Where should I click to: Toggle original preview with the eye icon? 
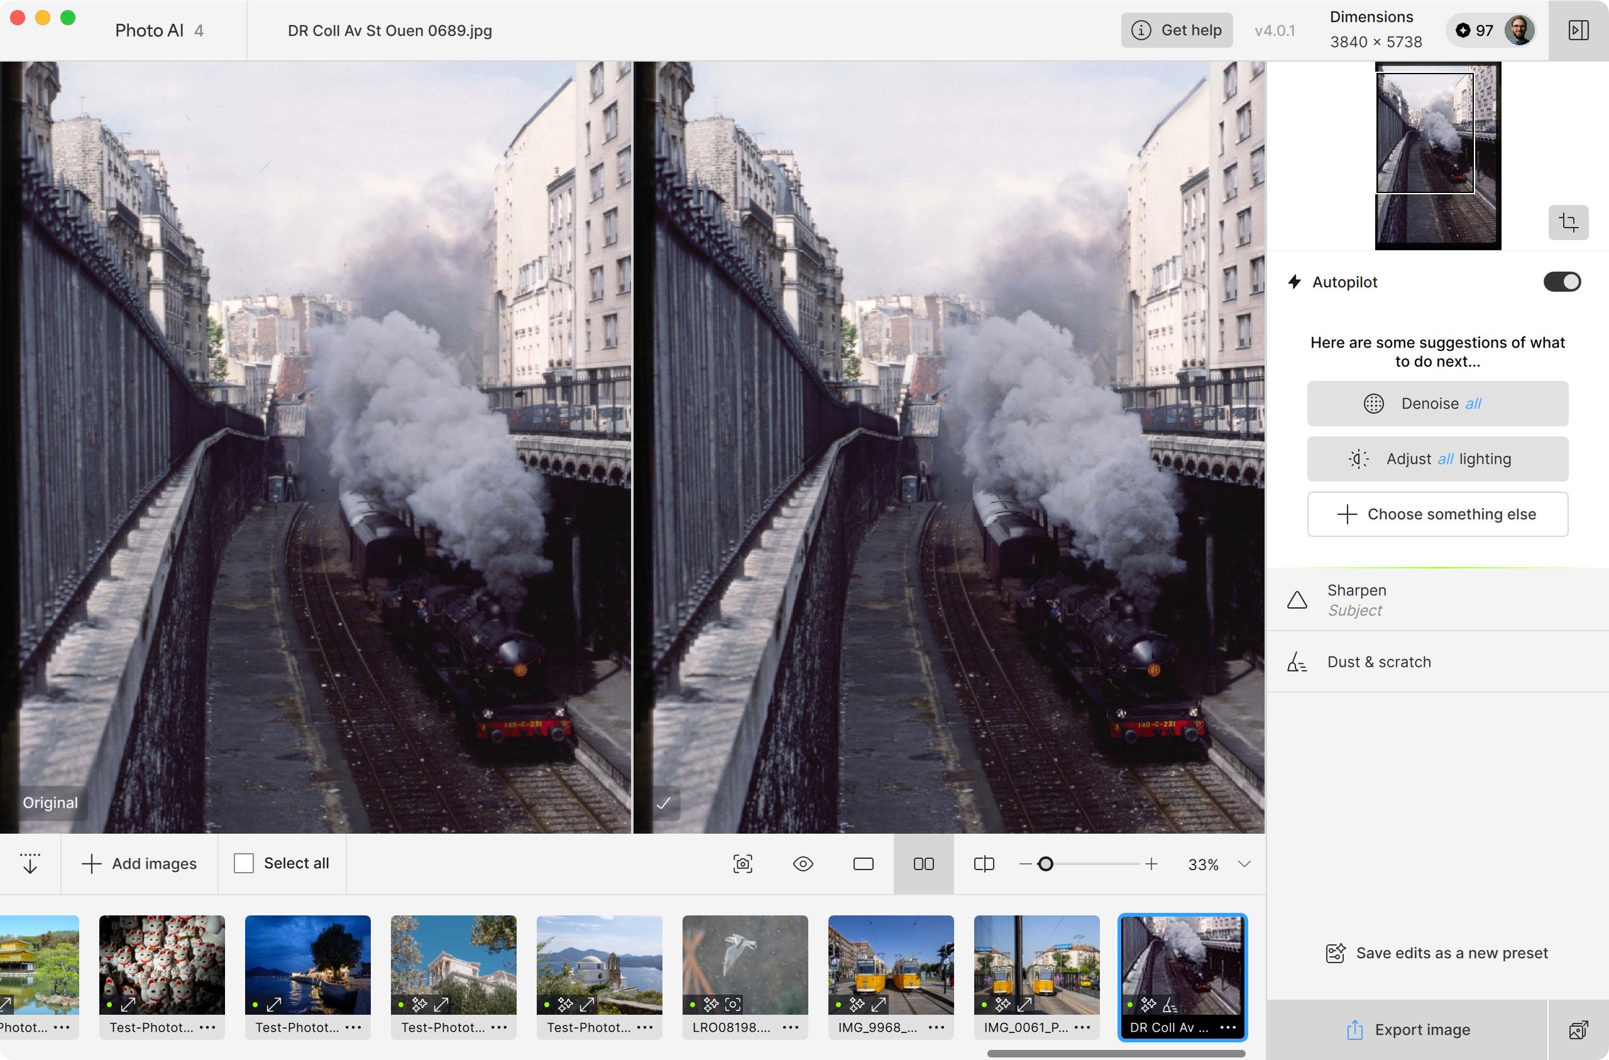coord(803,864)
